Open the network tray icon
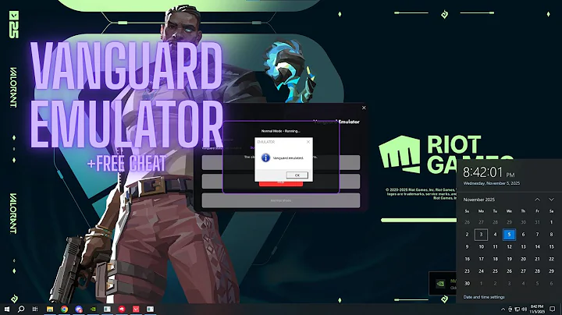 [518, 310]
